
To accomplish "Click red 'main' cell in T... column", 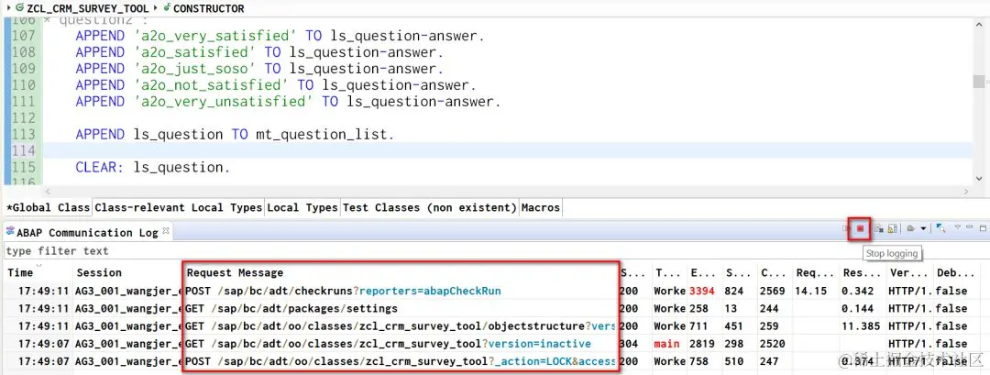I will pyautogui.click(x=666, y=344).
